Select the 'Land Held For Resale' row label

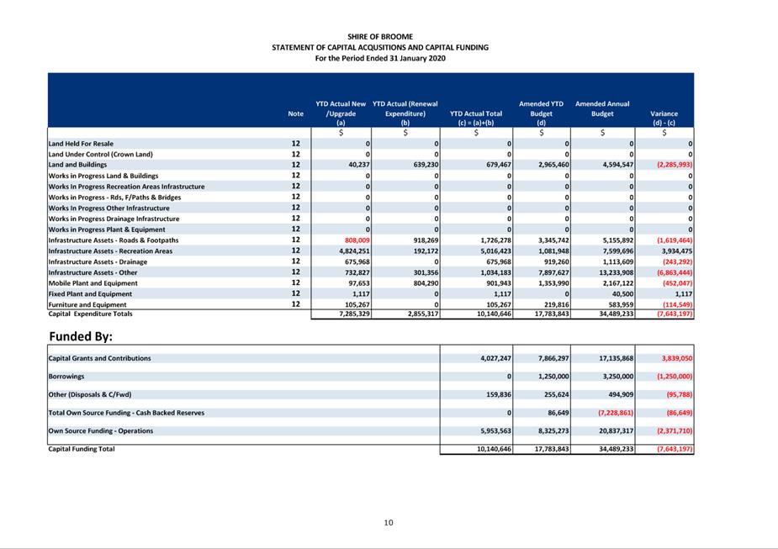tap(81, 144)
